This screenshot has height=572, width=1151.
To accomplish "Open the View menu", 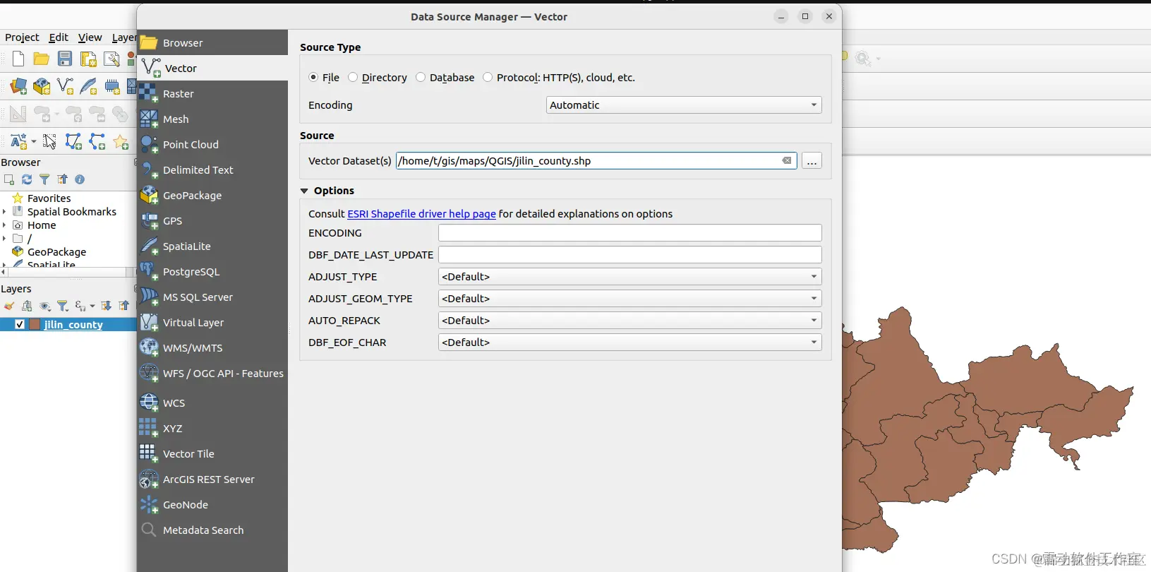I will point(90,37).
